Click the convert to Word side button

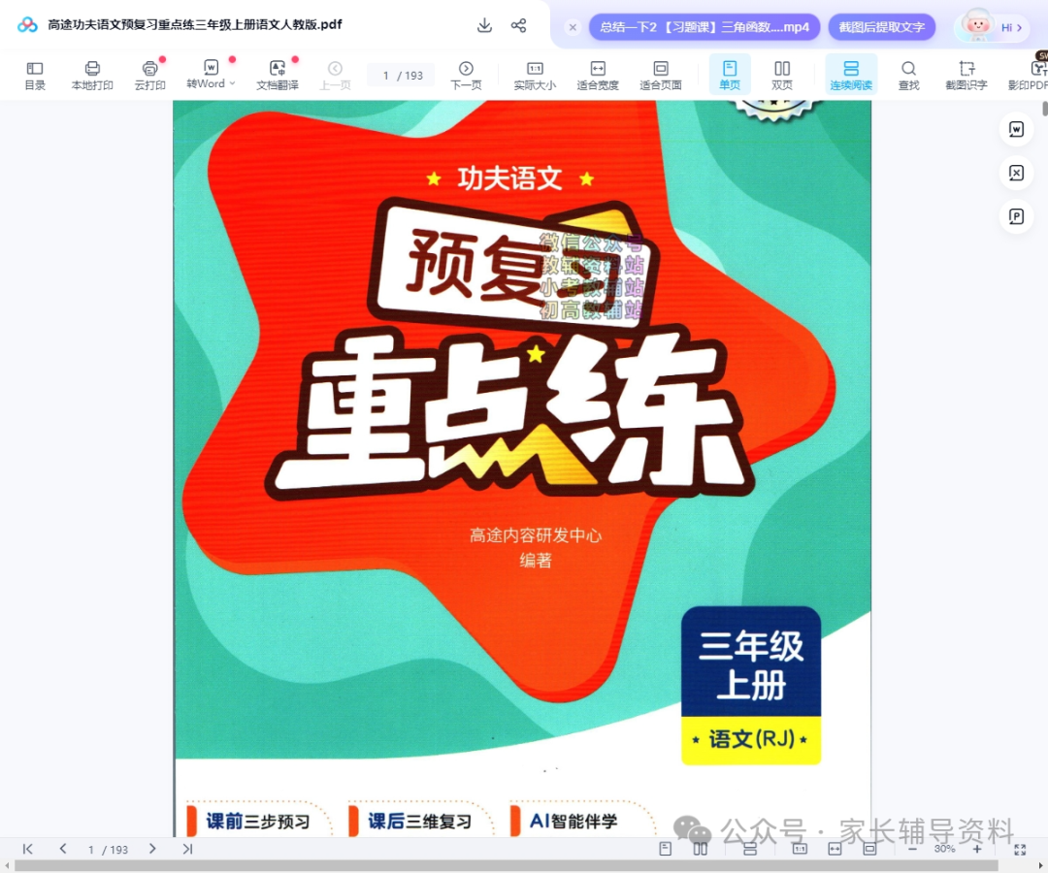pyautogui.click(x=1016, y=129)
